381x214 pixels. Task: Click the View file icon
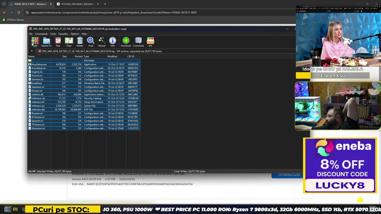(69, 42)
